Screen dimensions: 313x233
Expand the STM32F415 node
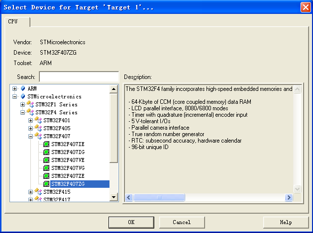30,192
